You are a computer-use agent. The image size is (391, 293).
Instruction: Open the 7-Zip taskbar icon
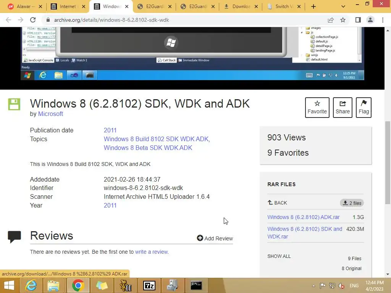(149, 285)
